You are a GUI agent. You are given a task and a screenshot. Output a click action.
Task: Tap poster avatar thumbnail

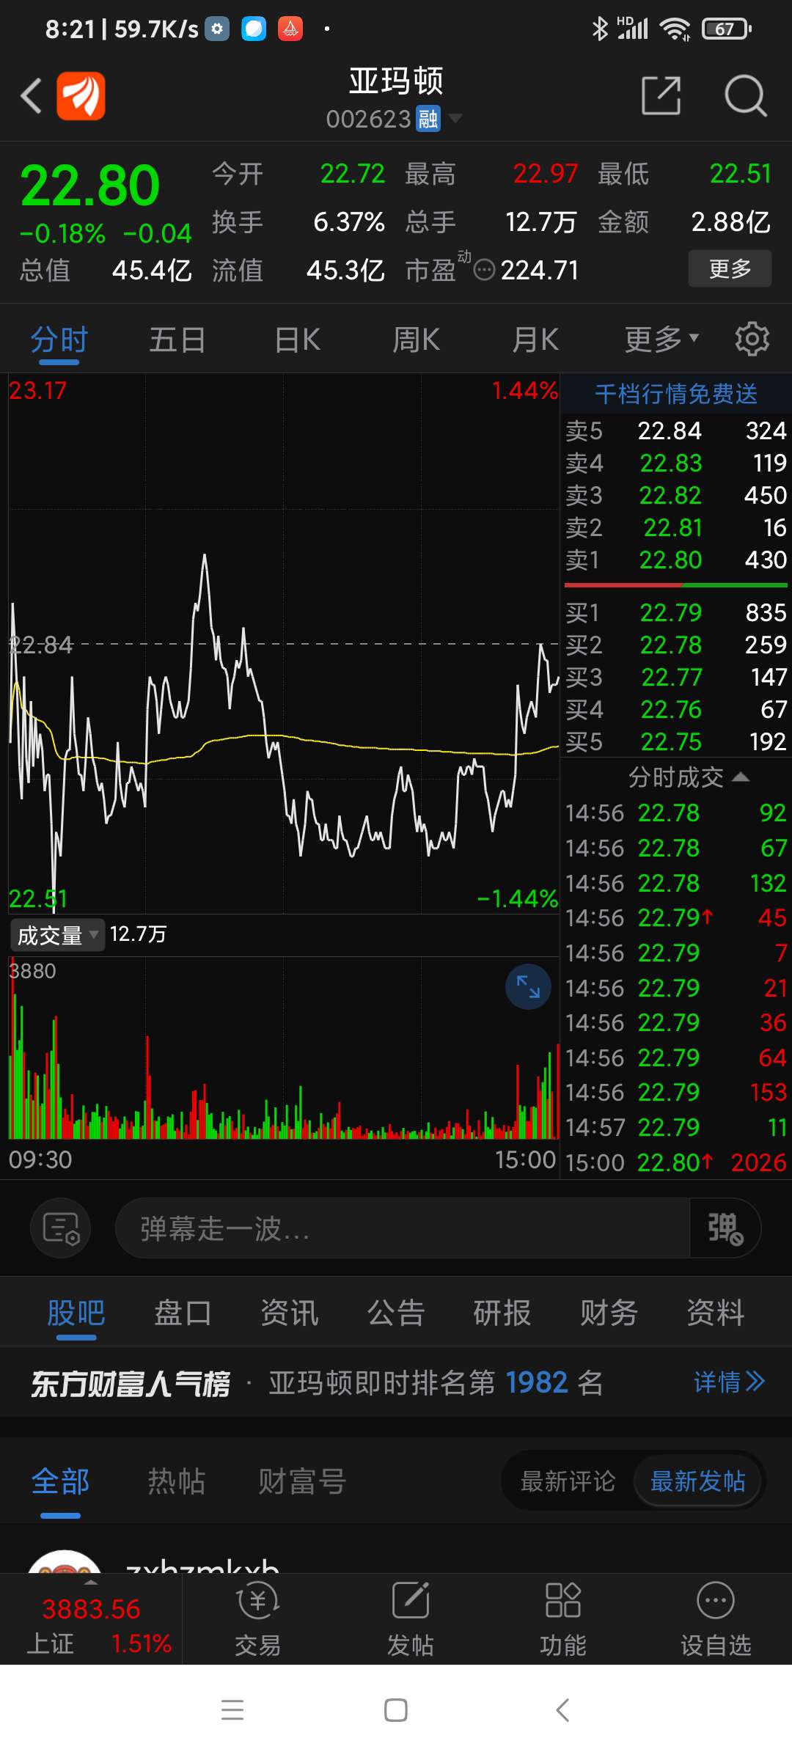tap(65, 1561)
